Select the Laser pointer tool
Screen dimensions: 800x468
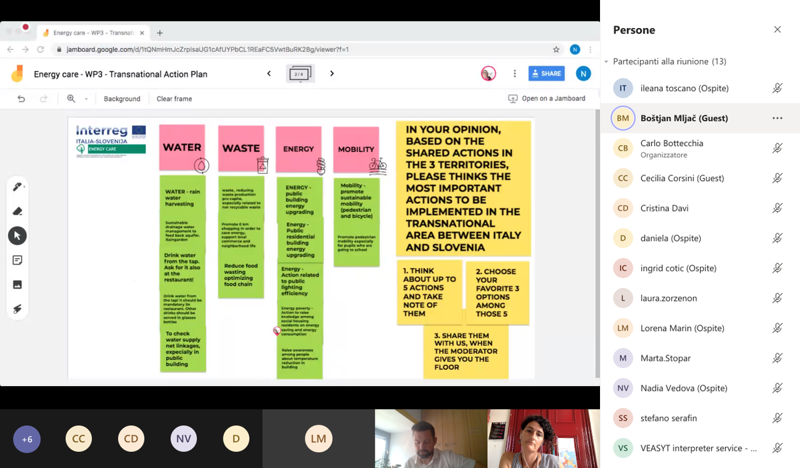tap(18, 309)
